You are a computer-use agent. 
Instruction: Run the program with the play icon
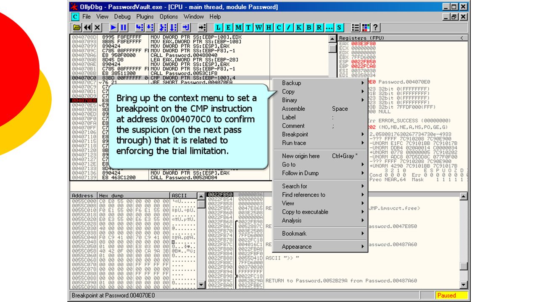click(113, 28)
